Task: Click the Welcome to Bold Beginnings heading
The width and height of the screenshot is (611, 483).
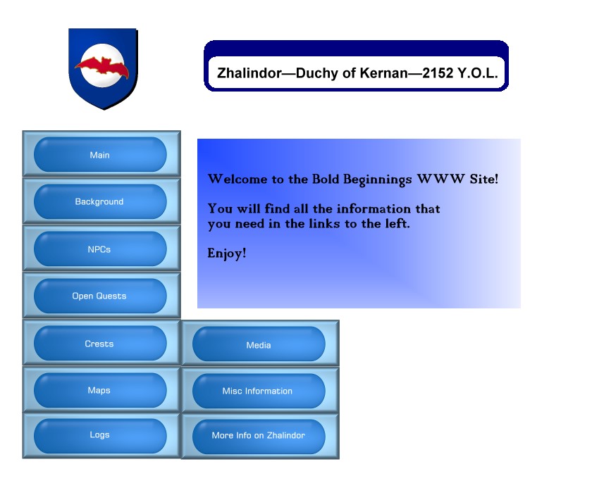Action: 352,180
